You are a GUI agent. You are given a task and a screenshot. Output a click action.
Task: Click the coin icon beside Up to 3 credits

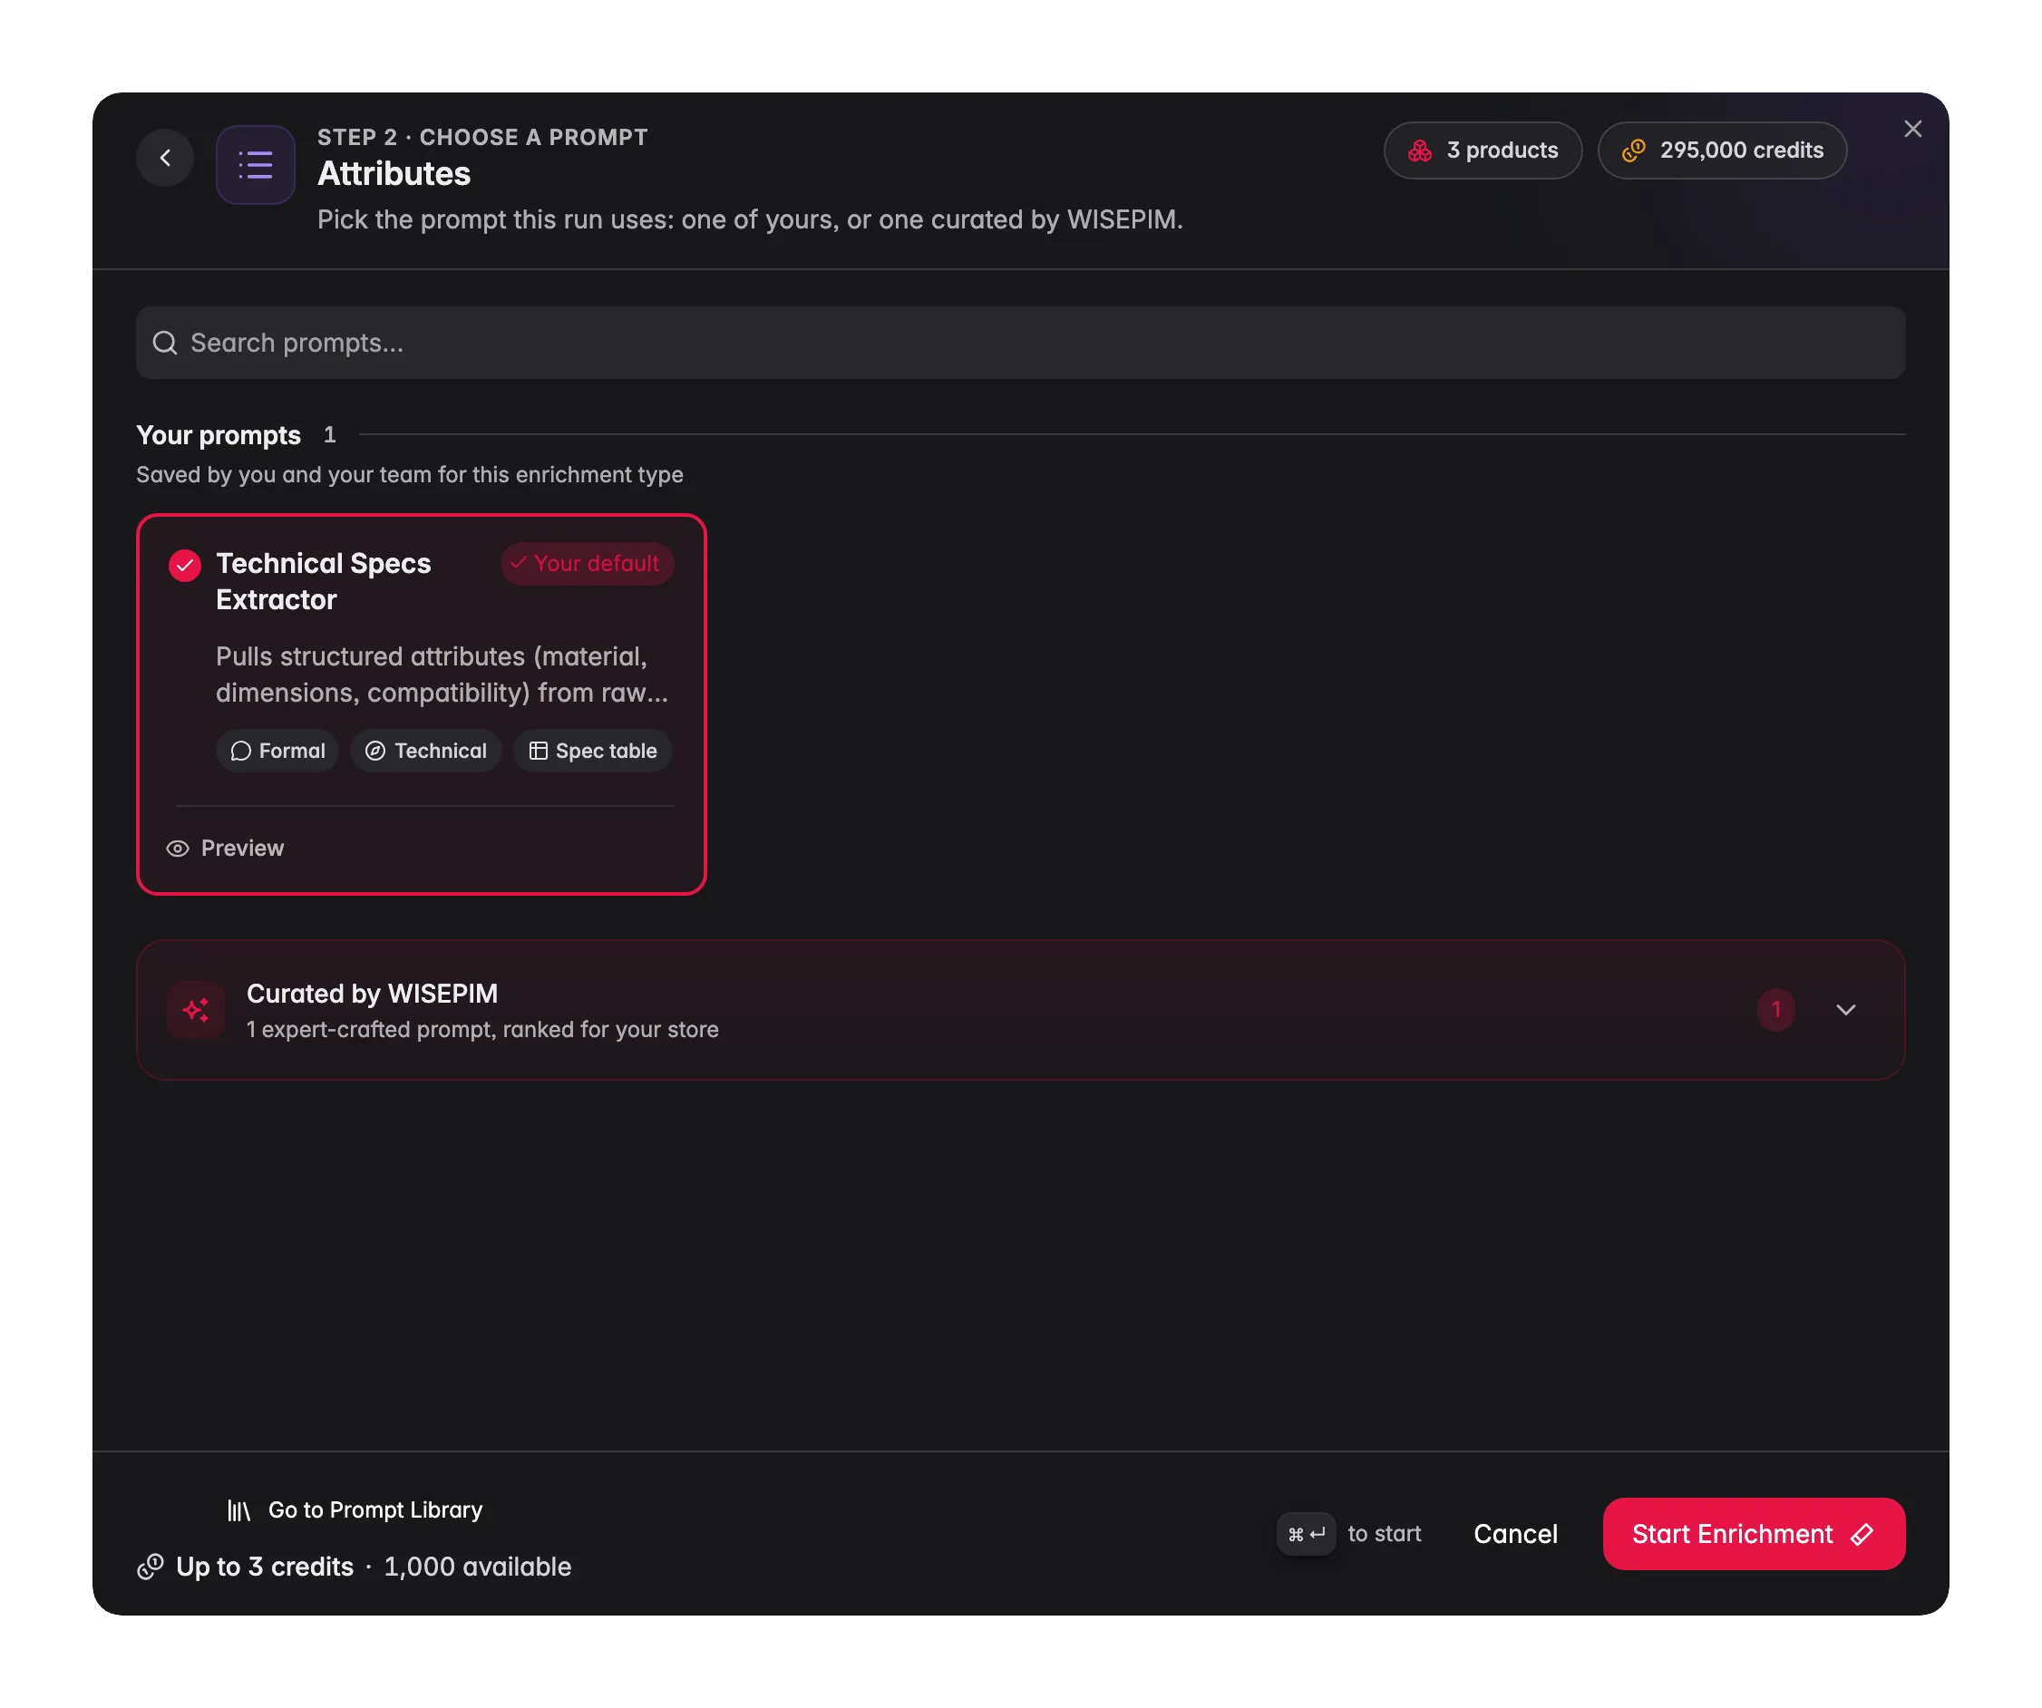pos(150,1567)
